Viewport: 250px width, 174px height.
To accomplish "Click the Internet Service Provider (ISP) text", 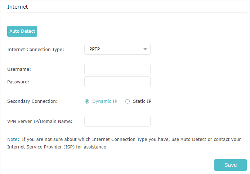I will click(x=41, y=147).
